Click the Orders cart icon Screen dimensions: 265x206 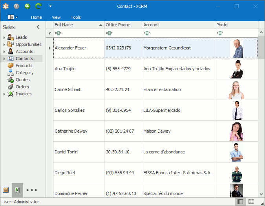(x=11, y=87)
